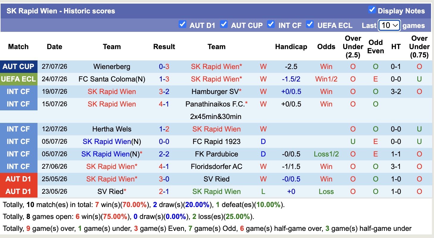The width and height of the screenshot is (434, 238).
Task: Open the Last games count dropdown
Action: pos(389,25)
